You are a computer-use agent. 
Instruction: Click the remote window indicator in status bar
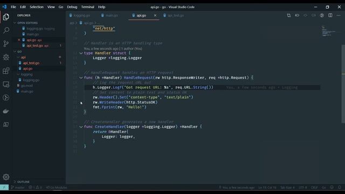(4, 188)
